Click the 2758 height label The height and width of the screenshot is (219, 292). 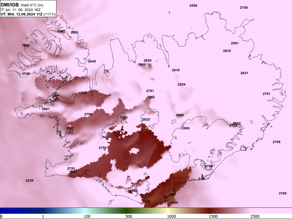click(102, 148)
